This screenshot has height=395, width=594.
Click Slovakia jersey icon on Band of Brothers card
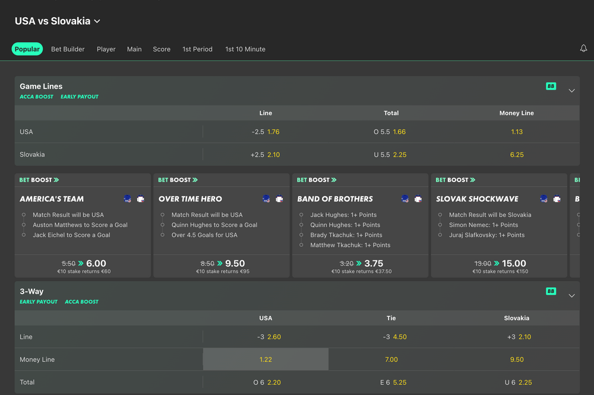click(x=418, y=199)
